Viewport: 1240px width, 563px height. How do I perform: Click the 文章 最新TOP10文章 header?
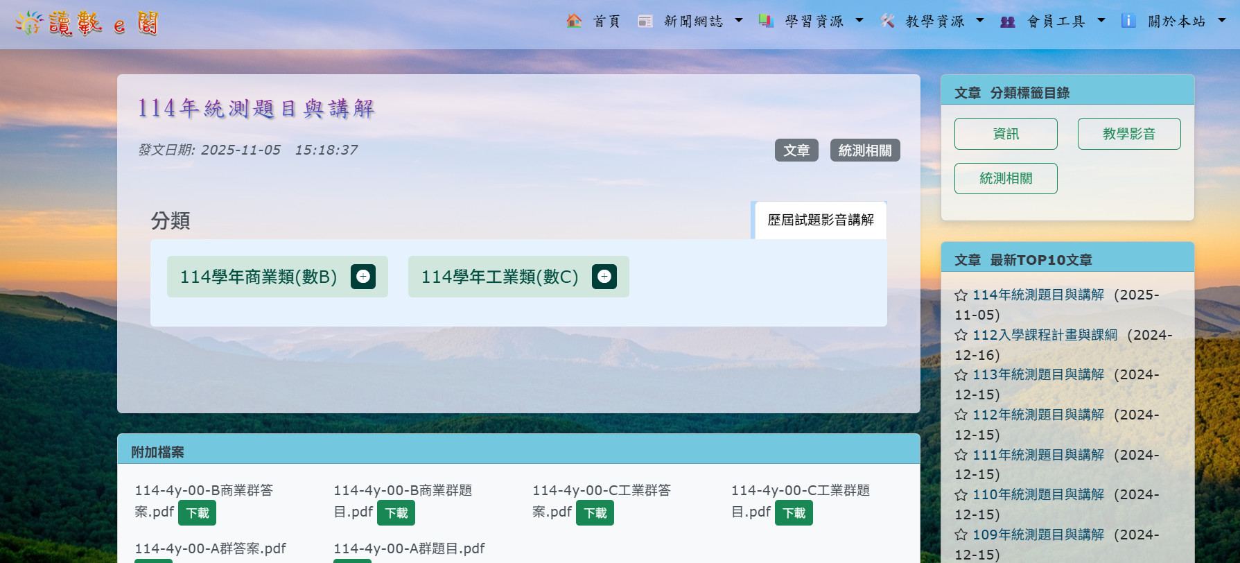[x=1067, y=257]
